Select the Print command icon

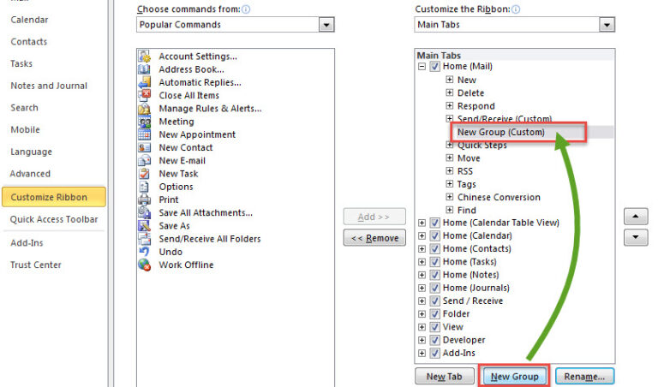pos(144,199)
